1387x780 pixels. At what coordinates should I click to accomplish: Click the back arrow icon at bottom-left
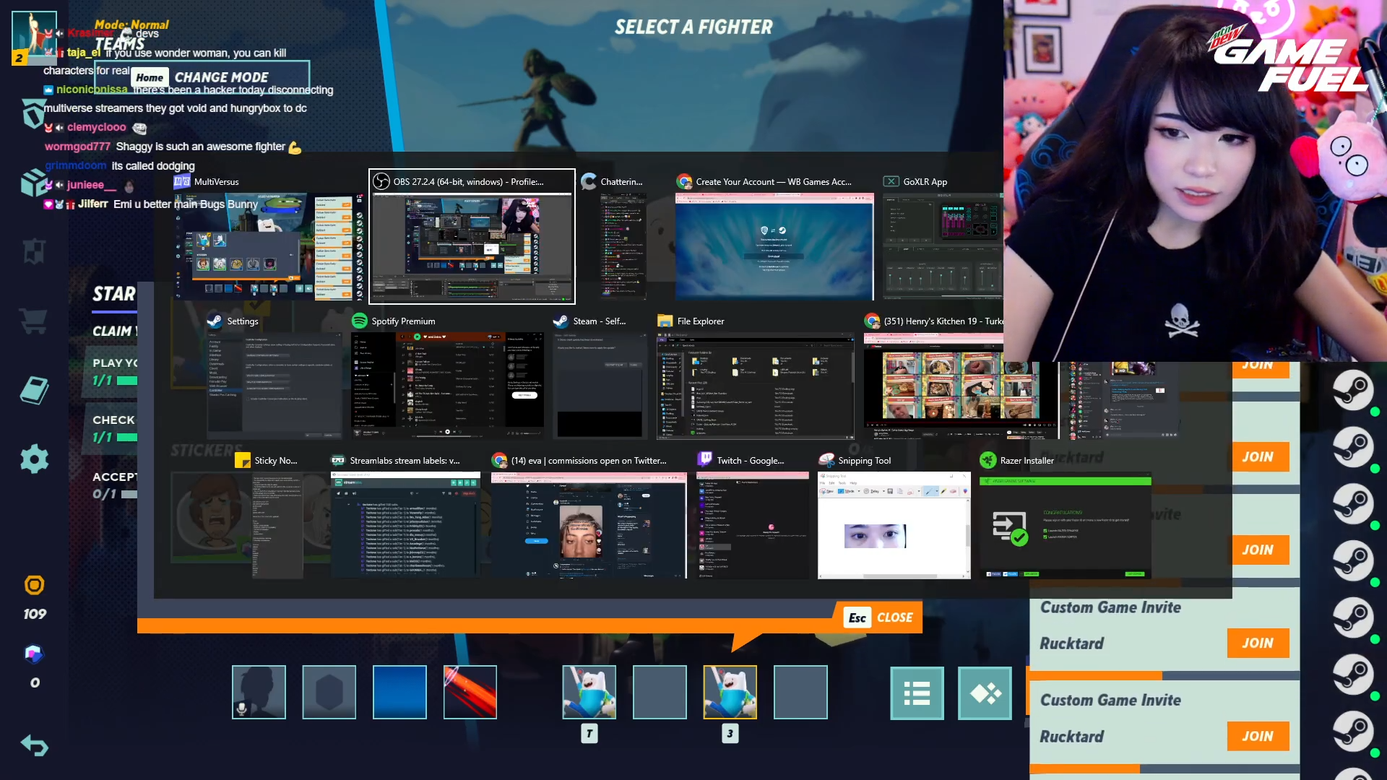point(34,745)
